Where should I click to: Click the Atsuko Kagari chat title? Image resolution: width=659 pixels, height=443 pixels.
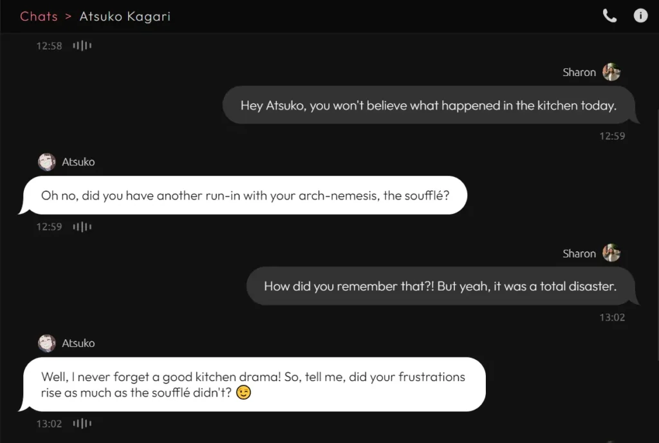click(x=125, y=16)
